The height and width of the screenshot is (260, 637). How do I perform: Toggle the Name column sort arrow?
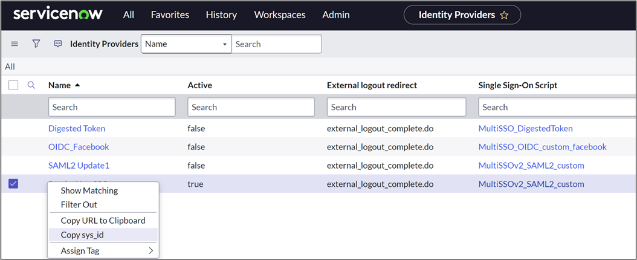[x=77, y=85]
